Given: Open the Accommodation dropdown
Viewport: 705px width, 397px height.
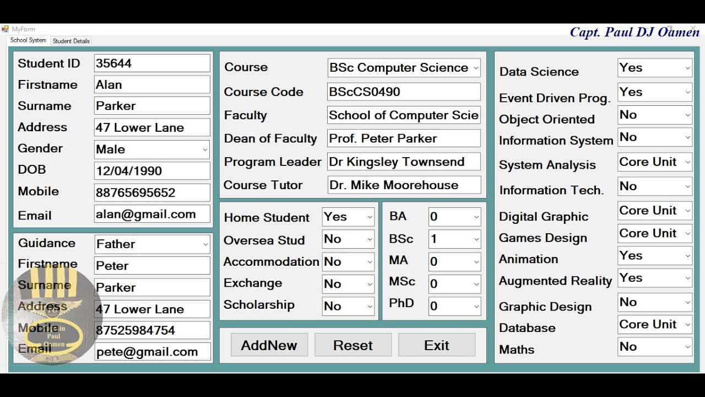Looking at the screenshot, I should click(348, 262).
